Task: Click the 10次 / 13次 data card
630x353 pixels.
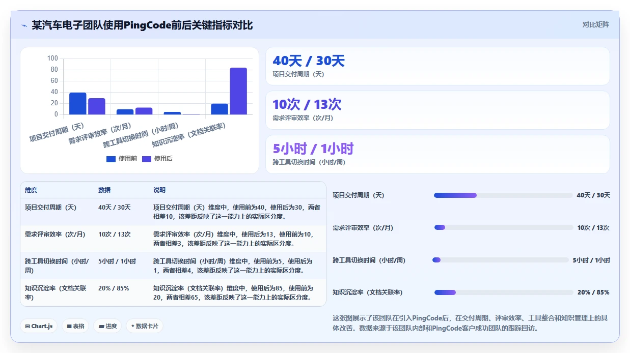Action: click(437, 110)
